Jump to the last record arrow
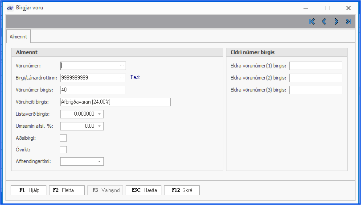Screen dimensions: 361x205 tap(348, 21)
